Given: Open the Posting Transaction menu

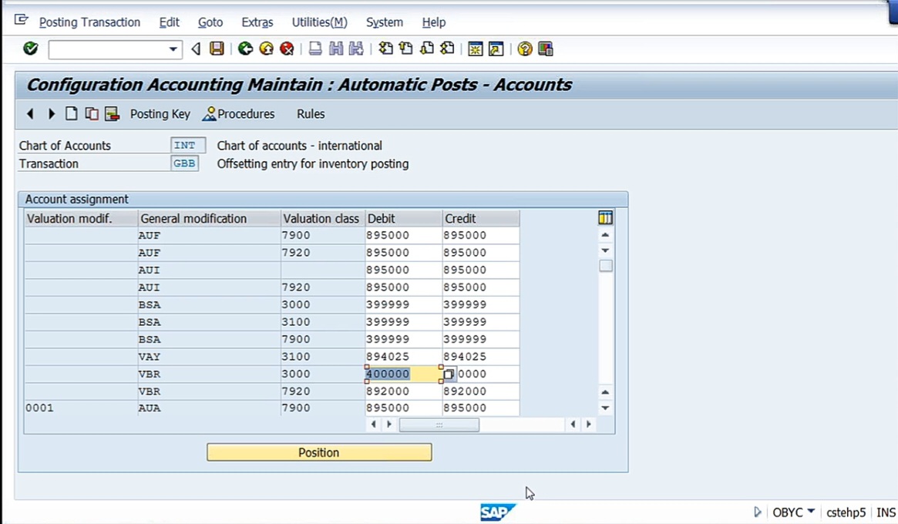Looking at the screenshot, I should (89, 22).
